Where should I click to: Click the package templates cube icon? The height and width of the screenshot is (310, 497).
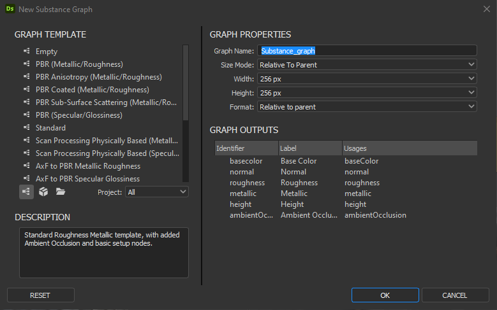tap(43, 192)
